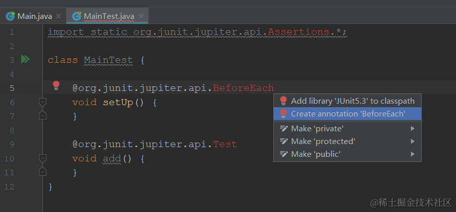This screenshot has height=212, width=456.
Task: Click line number 1 in the gutter
Action: point(12,32)
